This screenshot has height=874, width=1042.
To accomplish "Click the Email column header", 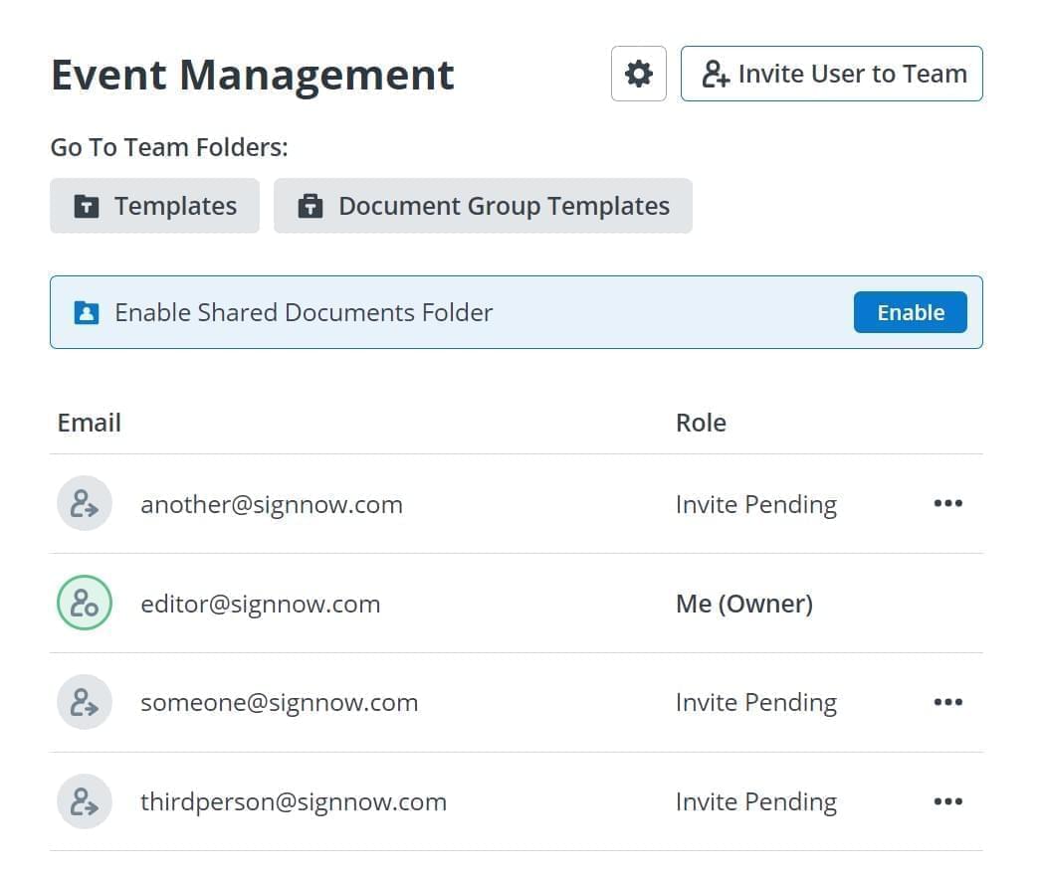I will 90,423.
